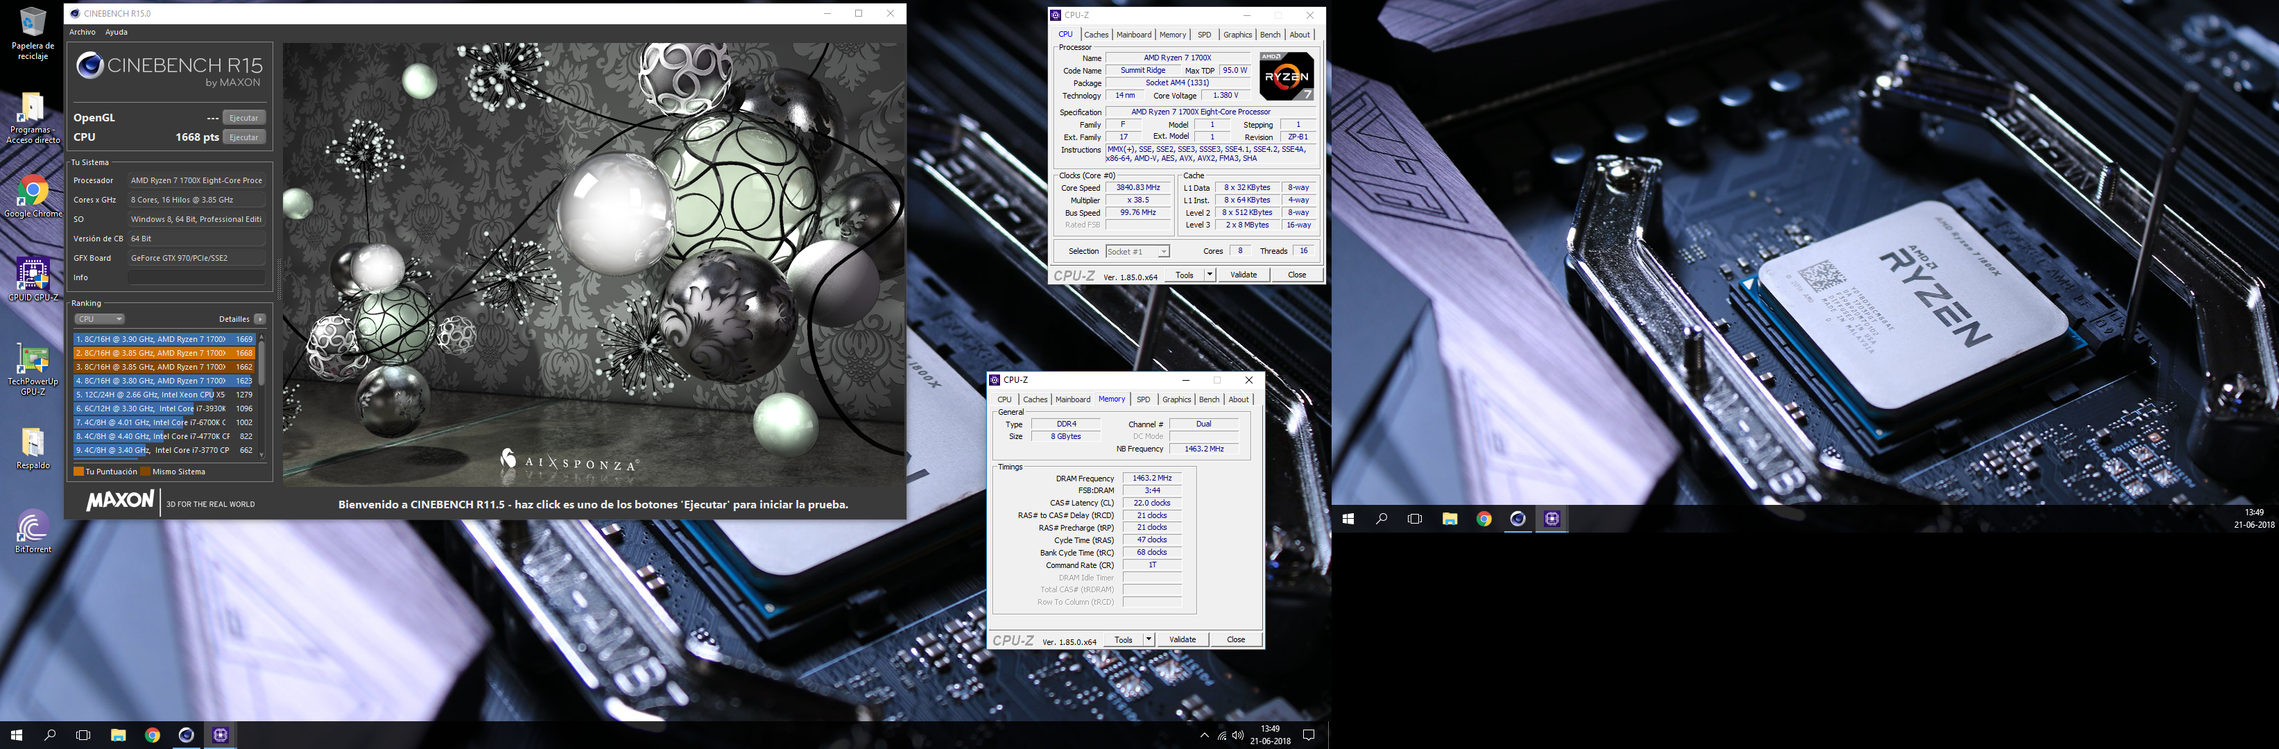Screen dimensions: 2279x749
Task: Switch to Cinebench on left taskbar
Action: 186,735
